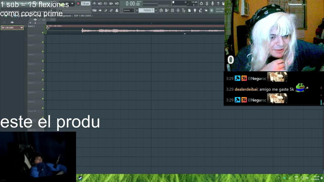Screen dimensions: 324x182
Task: Mute Track 1 using its green dot
Action: [43, 32]
